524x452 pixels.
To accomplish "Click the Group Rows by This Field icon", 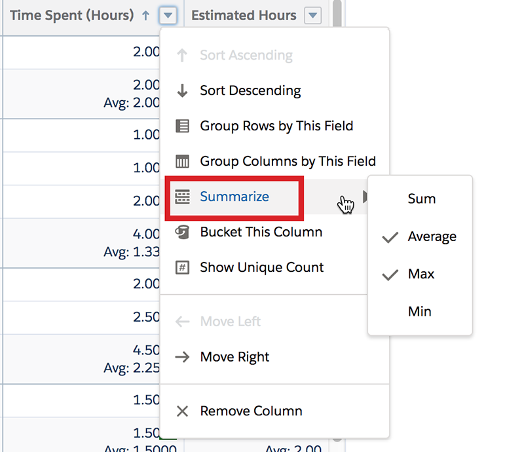I will pyautogui.click(x=182, y=126).
